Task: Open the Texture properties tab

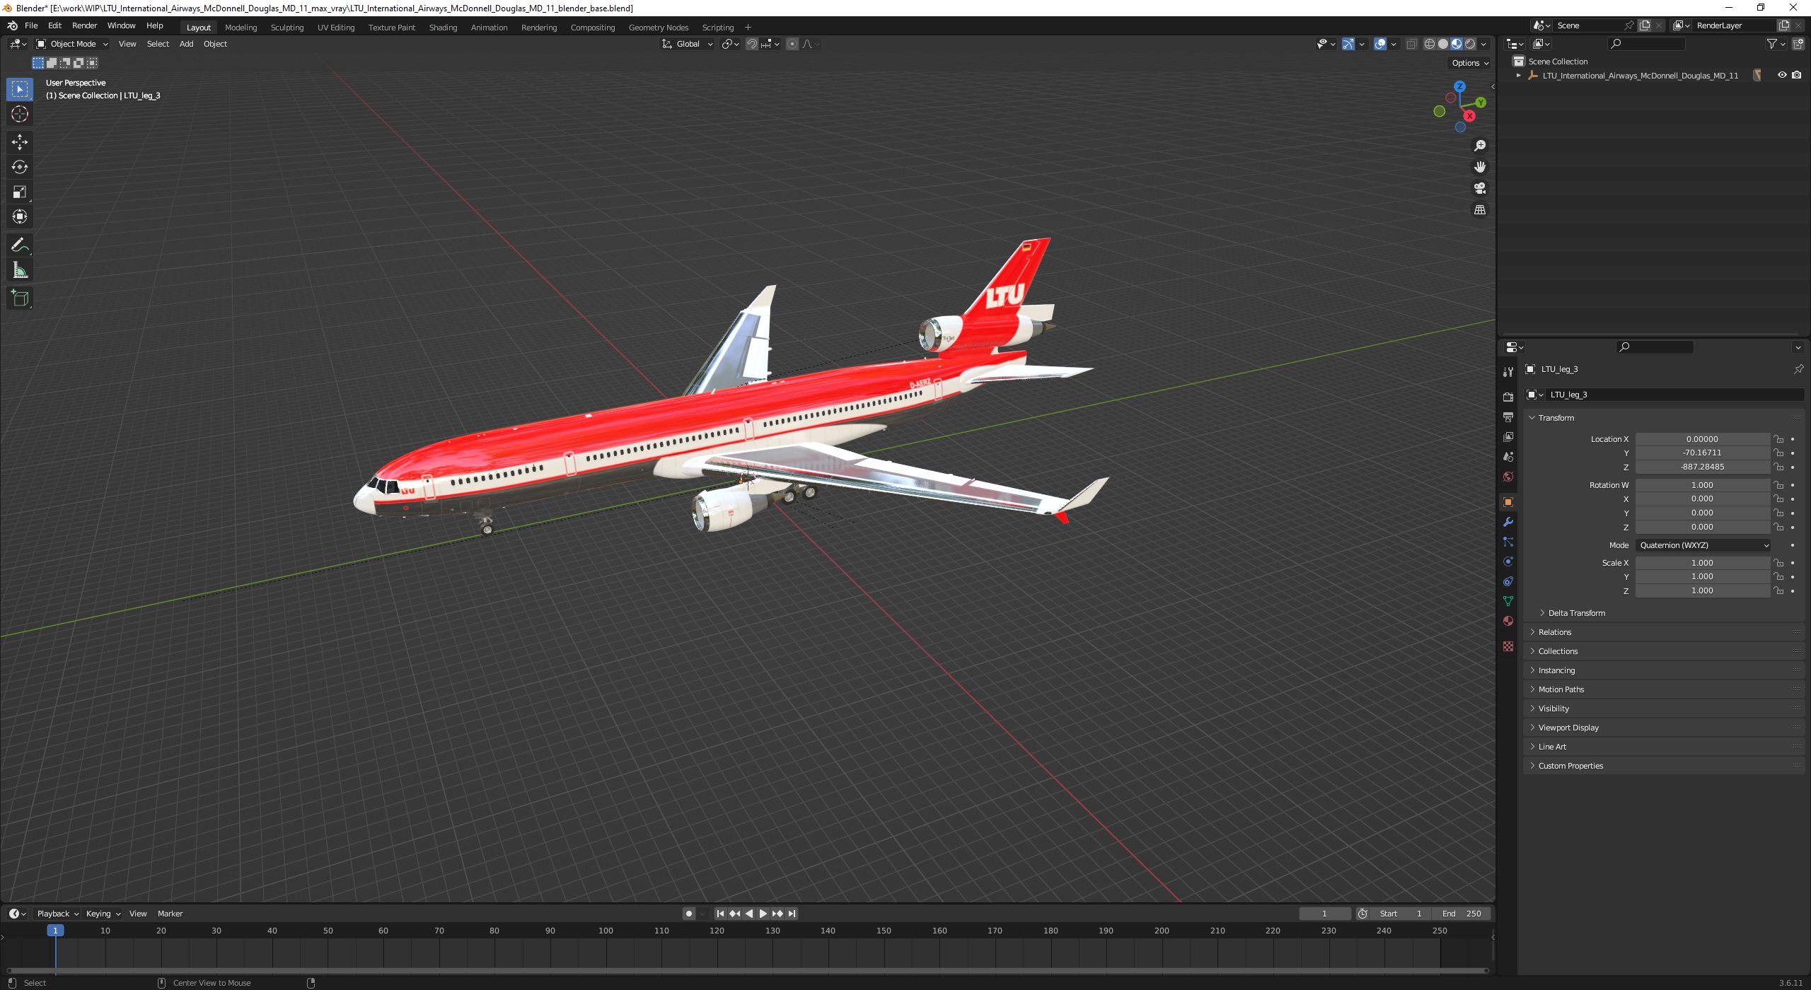Action: point(1508,646)
